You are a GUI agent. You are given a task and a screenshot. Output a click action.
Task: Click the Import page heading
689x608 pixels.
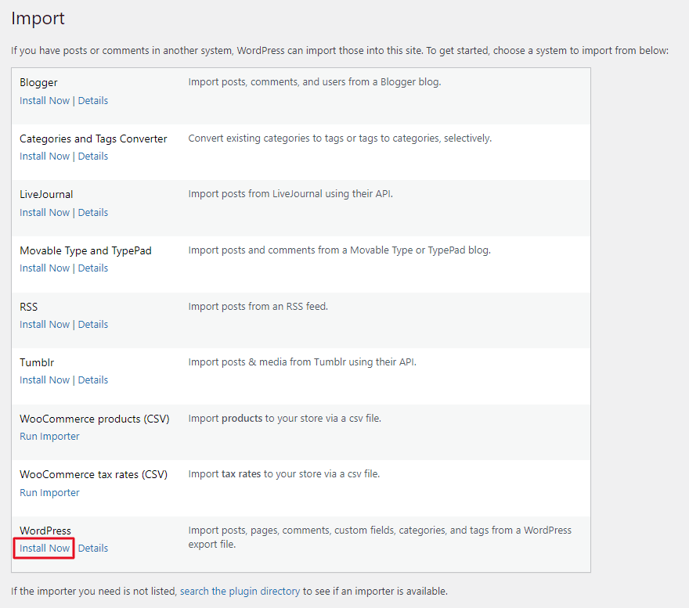(38, 19)
